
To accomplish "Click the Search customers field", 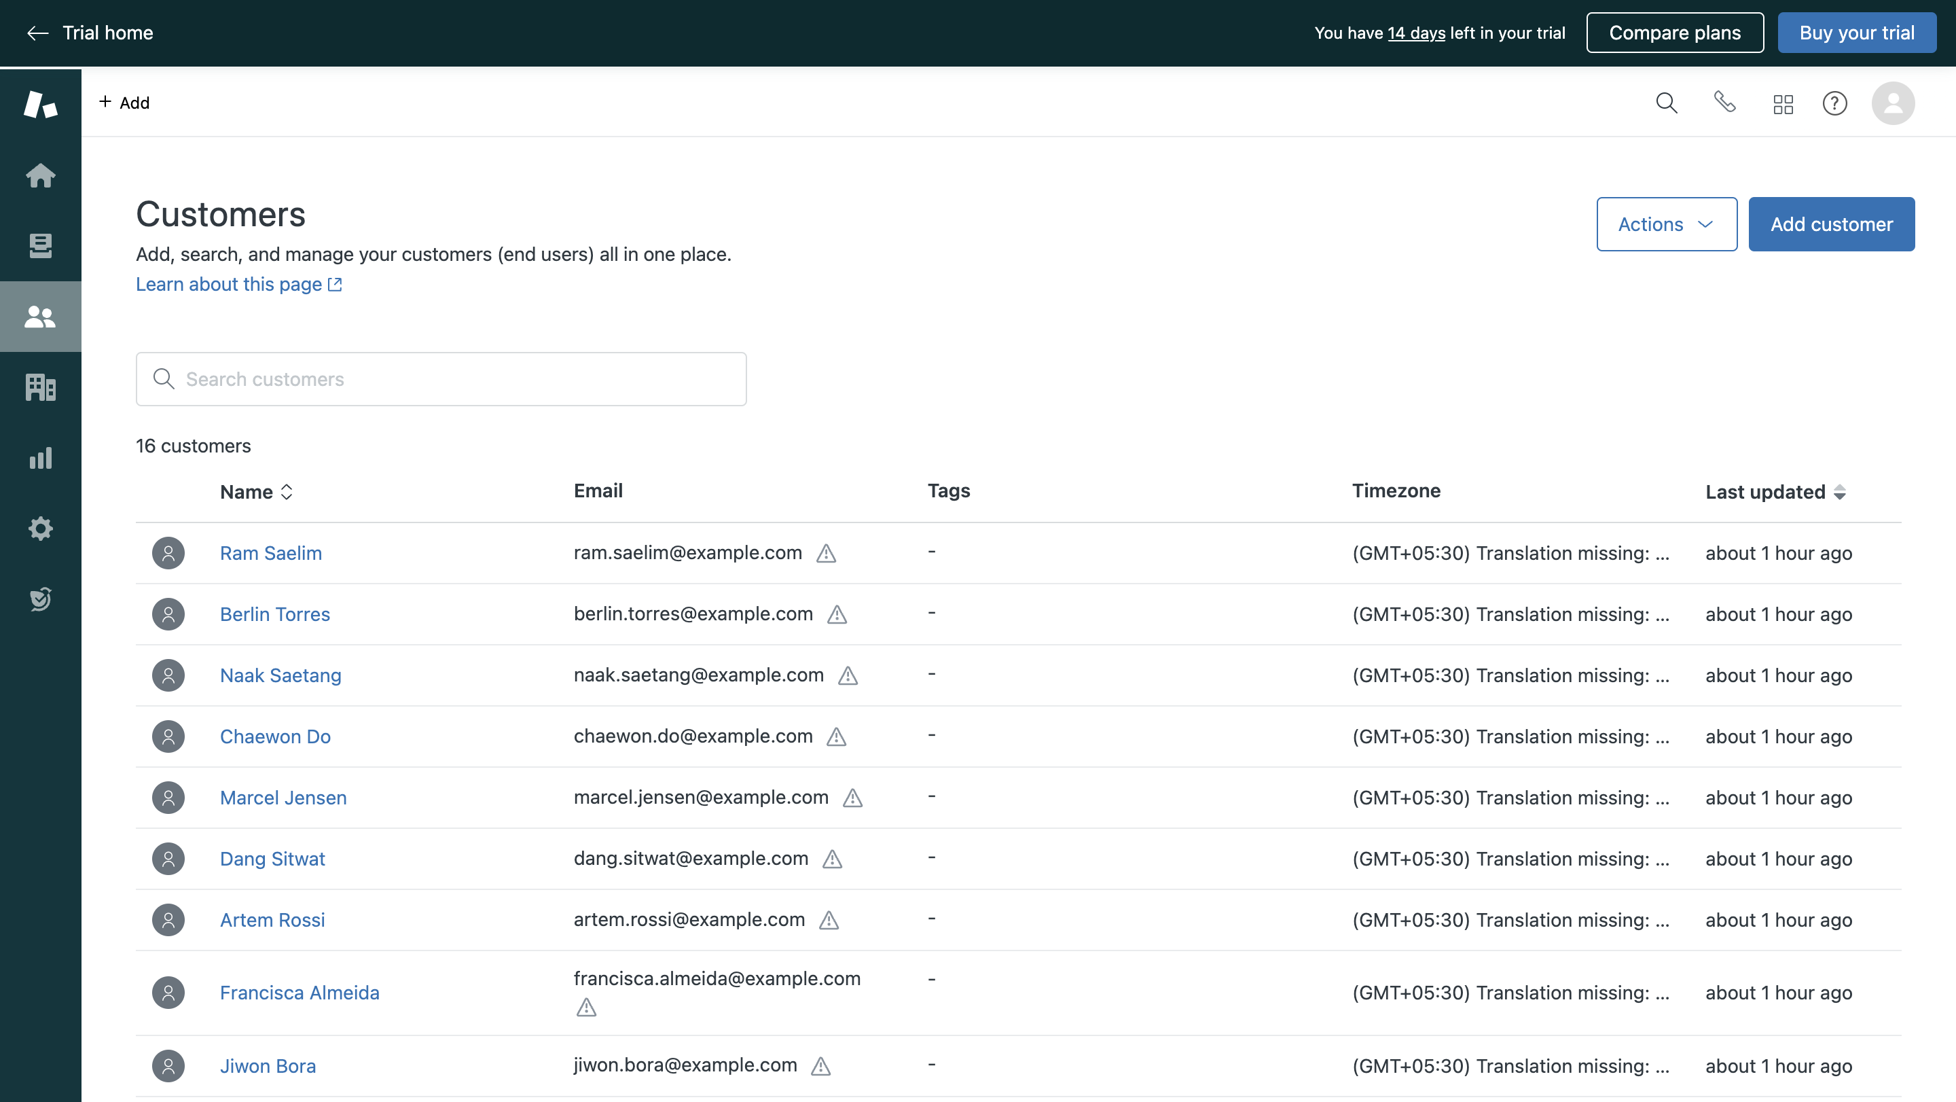I will tap(440, 379).
